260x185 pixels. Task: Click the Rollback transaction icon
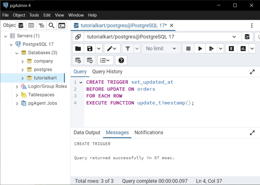tap(90, 61)
